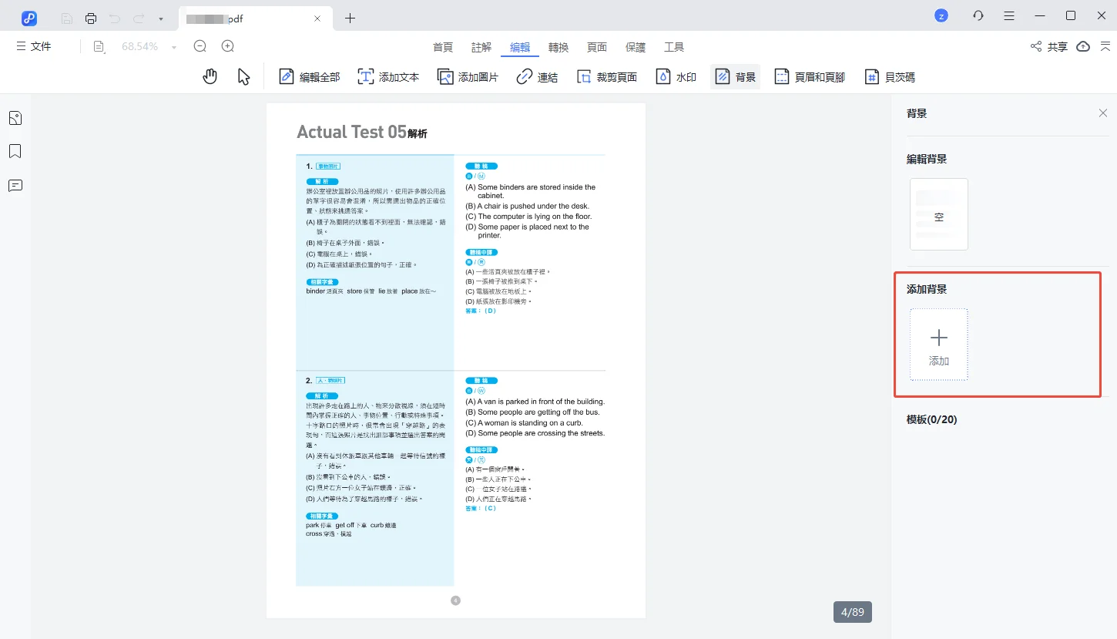The width and height of the screenshot is (1117, 639).
Task: Open the bookmarks sidebar panel
Action: pos(15,151)
